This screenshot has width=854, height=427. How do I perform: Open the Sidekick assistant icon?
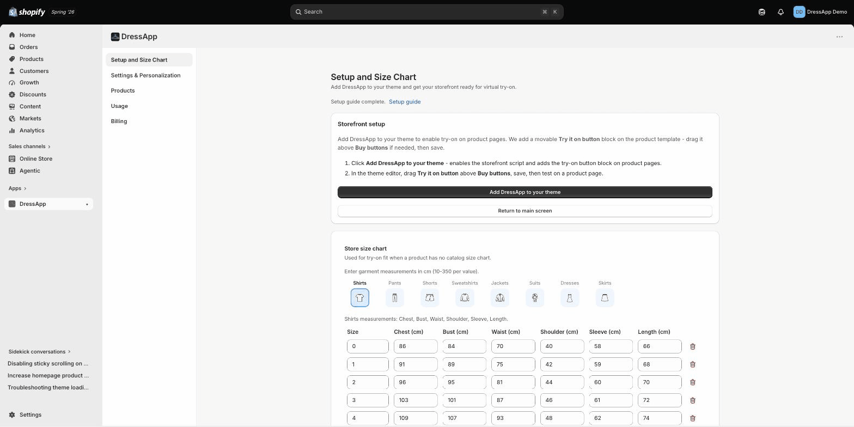click(762, 12)
